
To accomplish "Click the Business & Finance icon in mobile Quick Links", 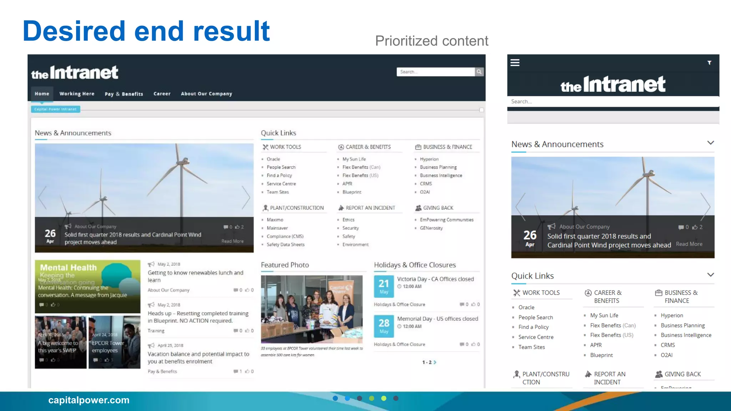I will tap(659, 293).
